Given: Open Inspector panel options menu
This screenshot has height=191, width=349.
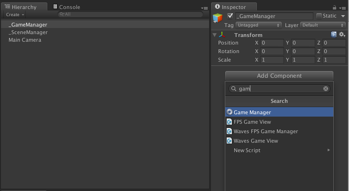Looking at the screenshot, I should click(342, 8).
